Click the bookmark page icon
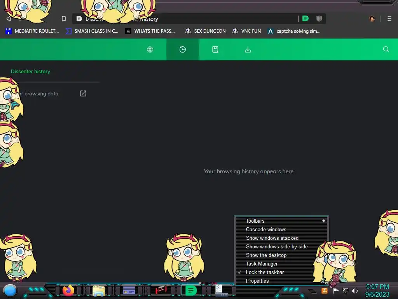Screen dimensions: 398x299 click(64, 19)
